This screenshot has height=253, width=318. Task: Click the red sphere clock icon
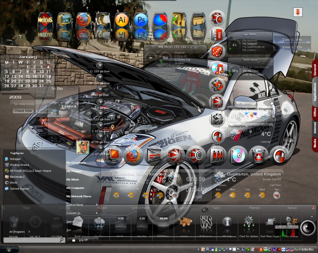point(217,18)
